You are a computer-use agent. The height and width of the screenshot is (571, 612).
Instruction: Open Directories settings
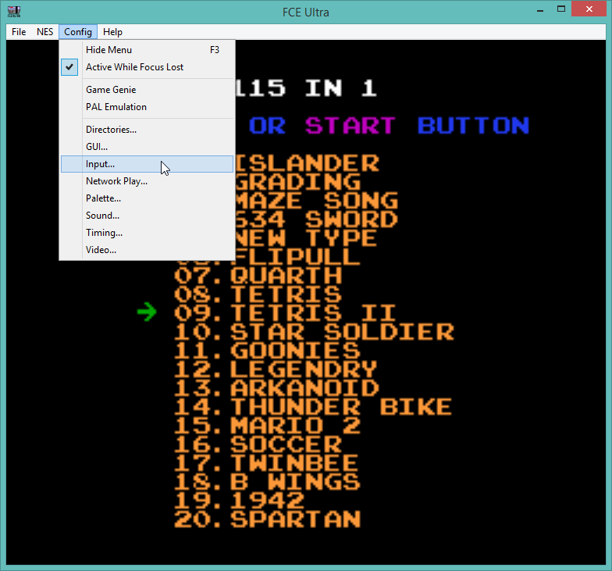coord(147,130)
